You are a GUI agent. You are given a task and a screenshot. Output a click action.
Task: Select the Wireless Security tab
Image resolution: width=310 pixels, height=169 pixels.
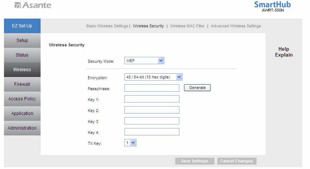pyautogui.click(x=148, y=26)
